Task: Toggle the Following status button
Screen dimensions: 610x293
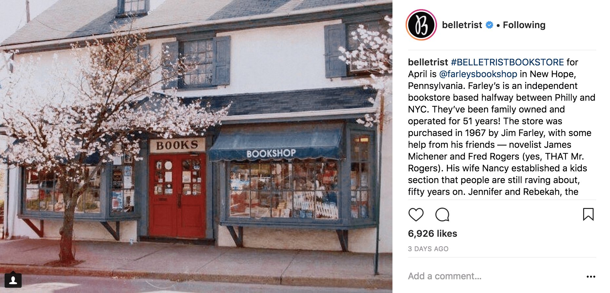Action: tap(524, 25)
